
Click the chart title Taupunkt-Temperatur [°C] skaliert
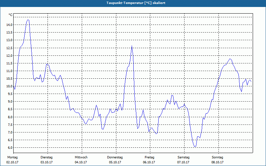click(x=136, y=3)
